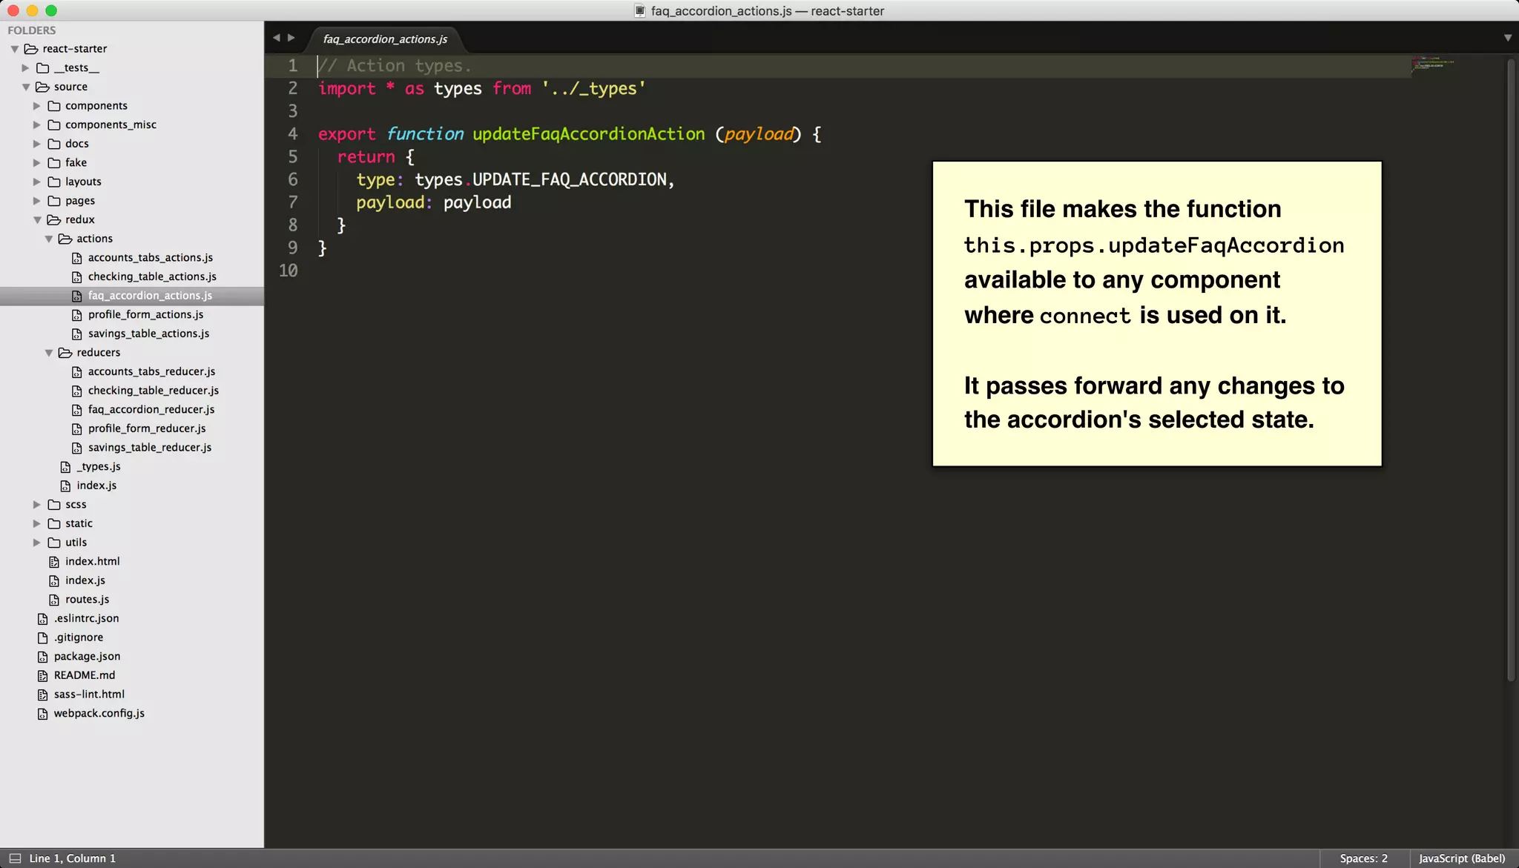This screenshot has width=1519, height=868.
Task: Click the webpack.config.js file icon
Action: 42,714
